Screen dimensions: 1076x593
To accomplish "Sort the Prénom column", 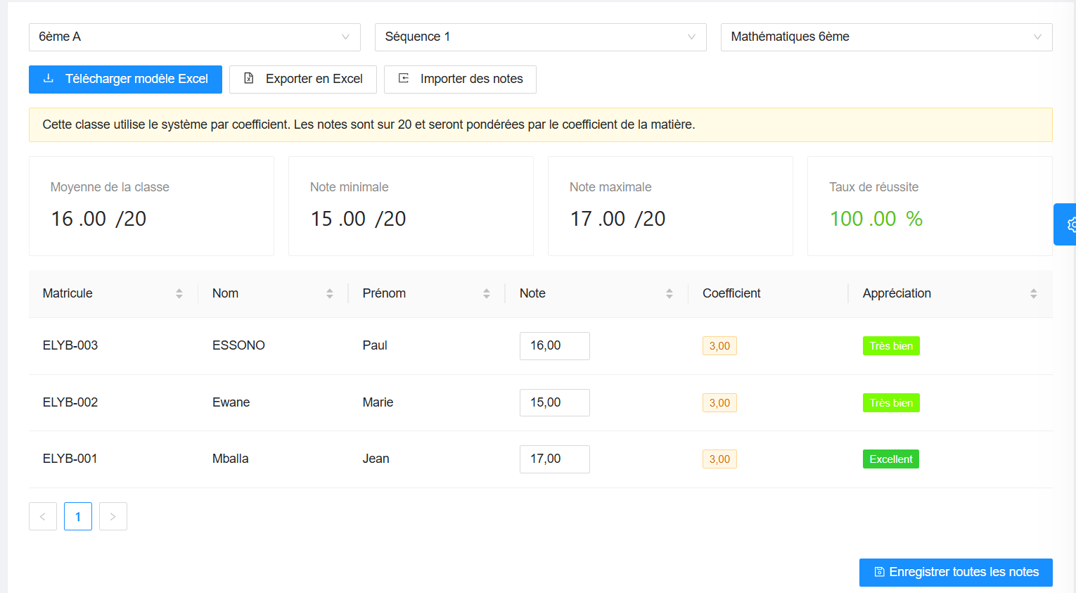I will pos(487,293).
